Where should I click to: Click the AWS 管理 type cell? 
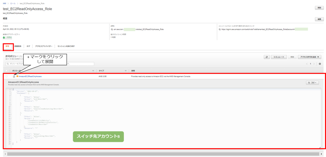tap(102, 76)
